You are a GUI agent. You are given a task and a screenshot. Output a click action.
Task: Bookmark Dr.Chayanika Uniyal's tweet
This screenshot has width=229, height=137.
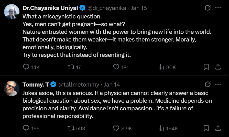pos(206,67)
